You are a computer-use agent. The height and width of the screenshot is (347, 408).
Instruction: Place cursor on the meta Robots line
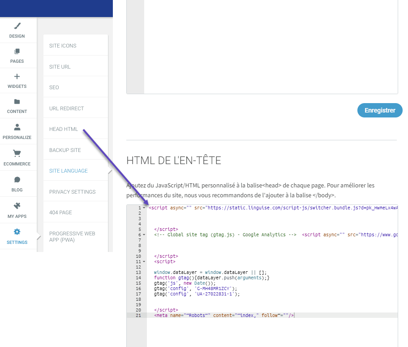tap(224, 315)
